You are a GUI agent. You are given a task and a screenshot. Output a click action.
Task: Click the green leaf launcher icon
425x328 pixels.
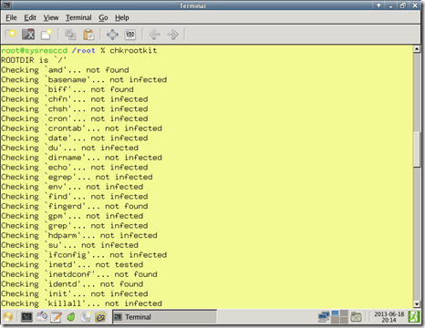coord(71,317)
